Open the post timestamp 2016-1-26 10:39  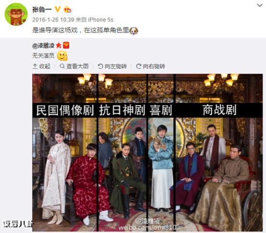click(53, 20)
